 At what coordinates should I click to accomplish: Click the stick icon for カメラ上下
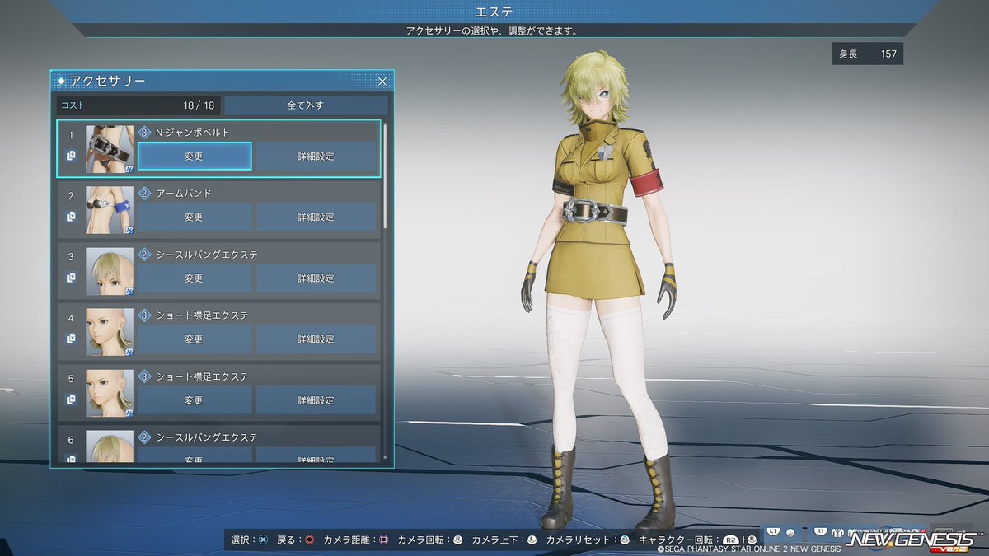click(x=532, y=540)
